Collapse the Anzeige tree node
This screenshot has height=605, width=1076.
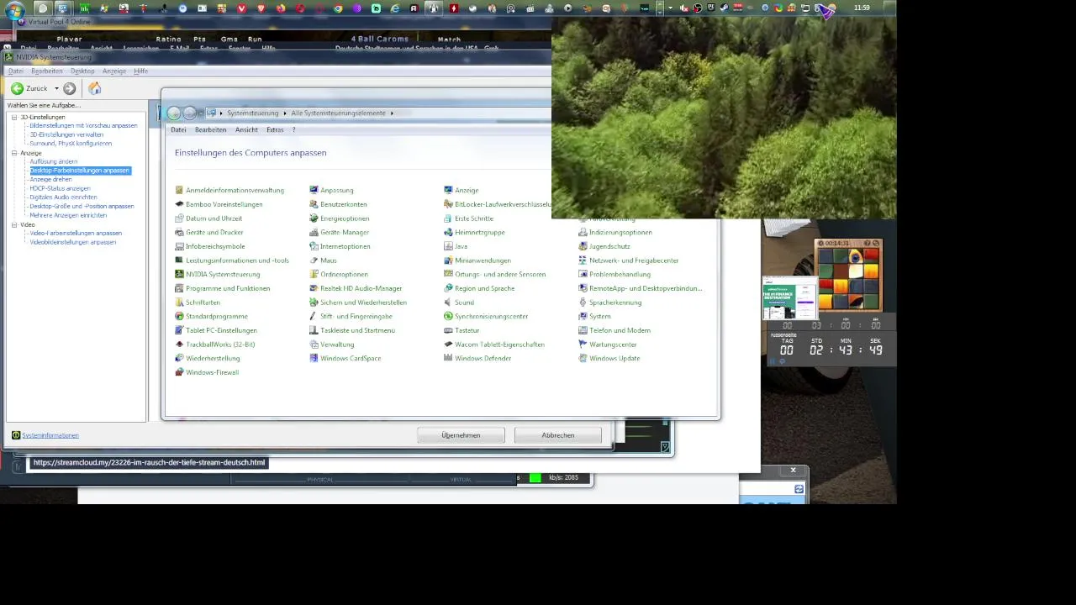(14, 153)
